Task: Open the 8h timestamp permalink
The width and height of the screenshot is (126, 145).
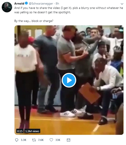Action: click(57, 4)
